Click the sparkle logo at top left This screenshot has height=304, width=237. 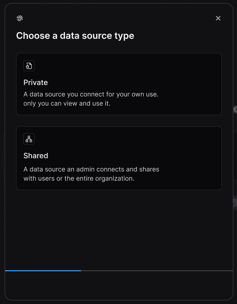(x=19, y=18)
